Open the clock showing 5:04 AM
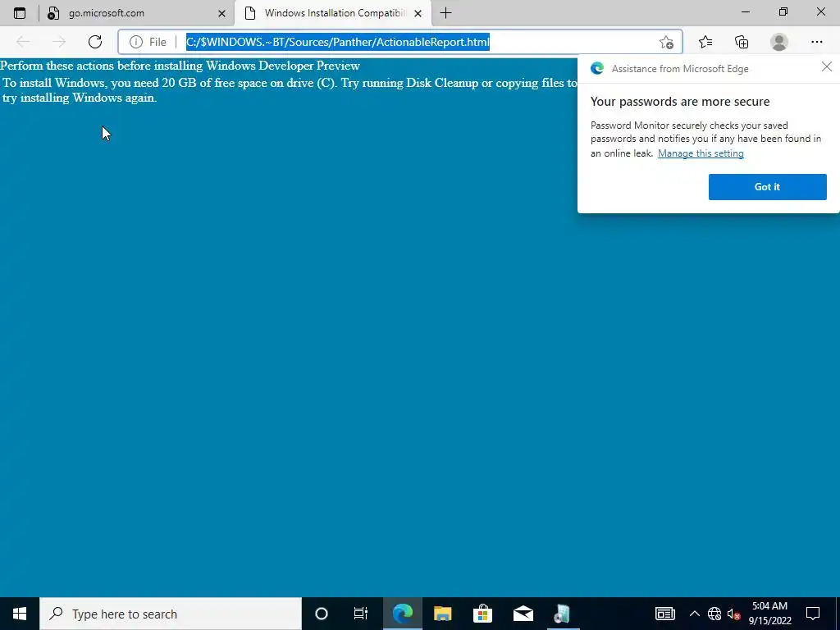The height and width of the screenshot is (630, 840). coord(769,614)
